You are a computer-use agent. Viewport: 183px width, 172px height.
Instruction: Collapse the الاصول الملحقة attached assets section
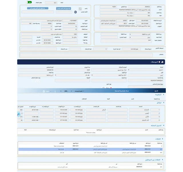(x=164, y=125)
